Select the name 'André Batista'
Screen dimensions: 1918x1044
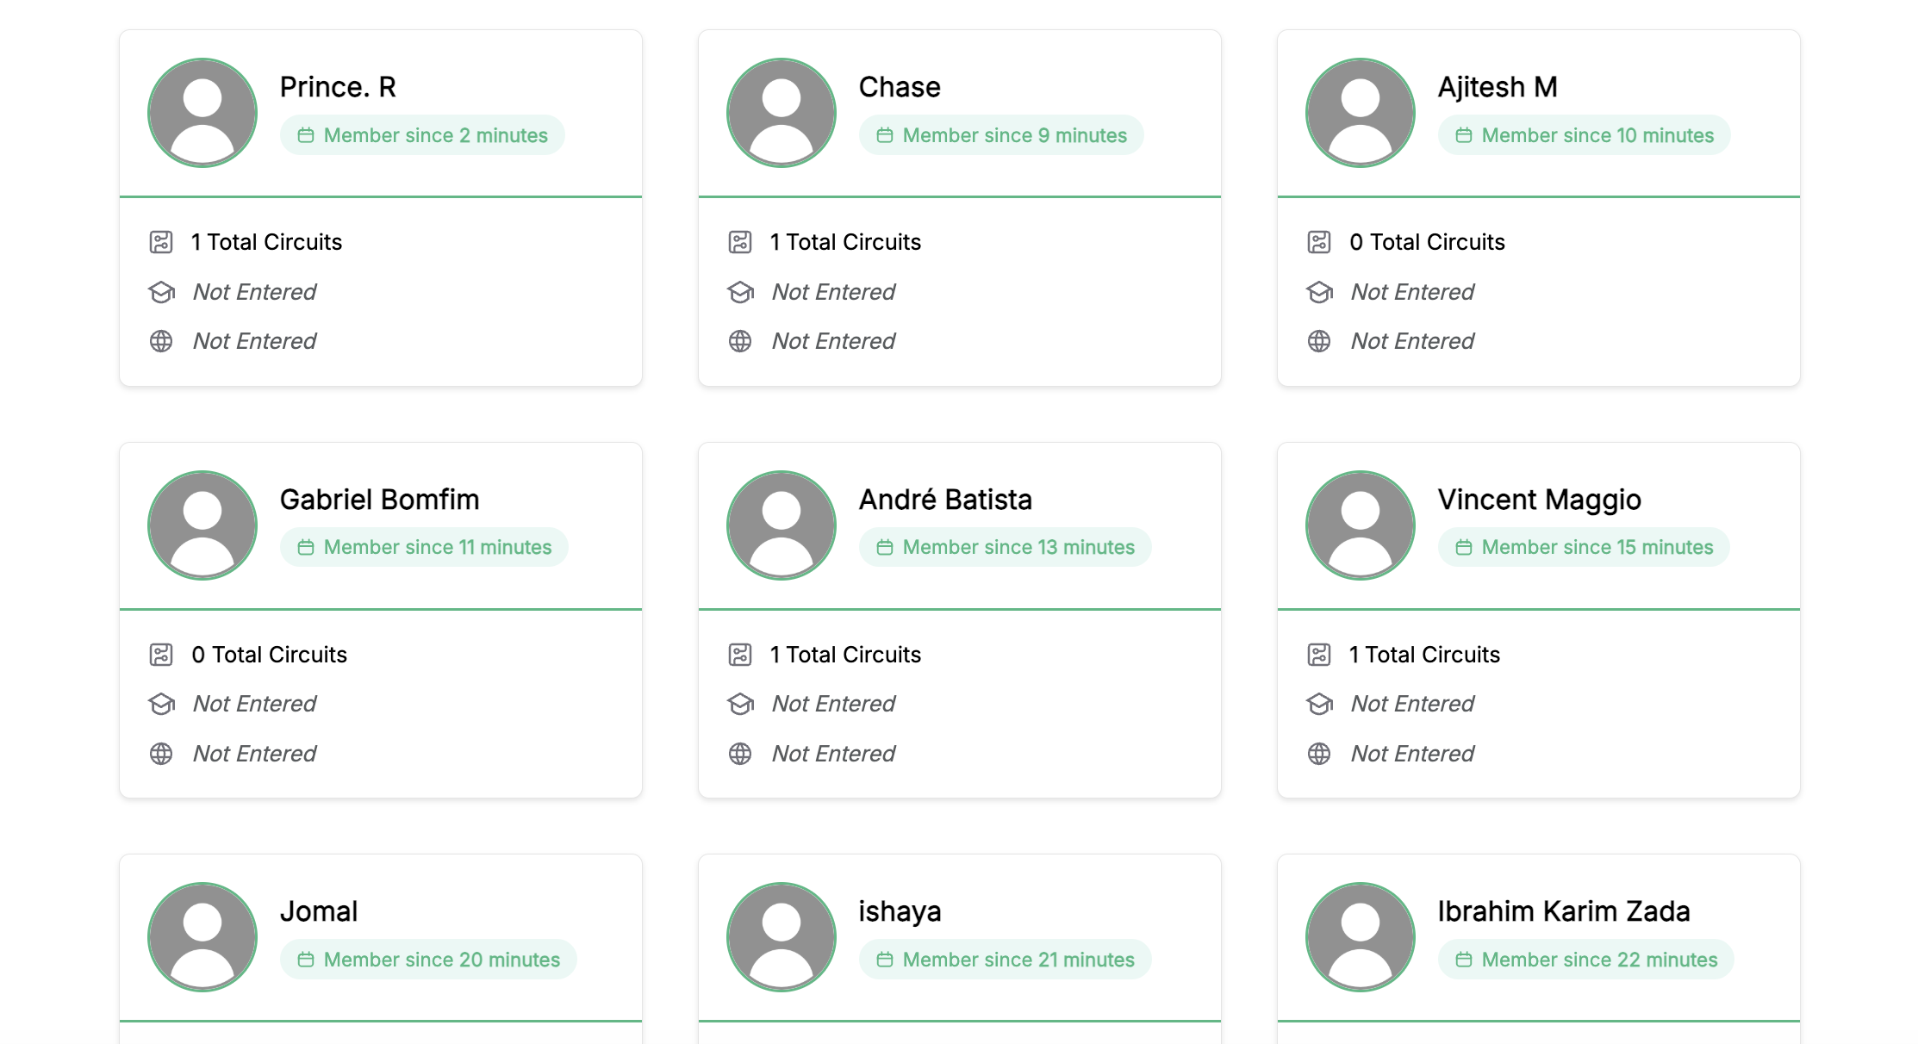pyautogui.click(x=945, y=499)
